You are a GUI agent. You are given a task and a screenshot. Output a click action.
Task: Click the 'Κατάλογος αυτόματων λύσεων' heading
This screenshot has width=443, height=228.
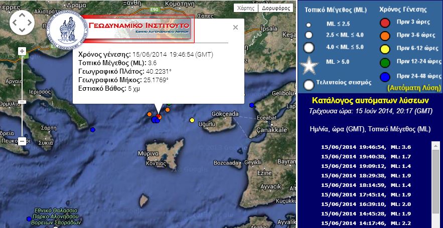click(x=370, y=100)
